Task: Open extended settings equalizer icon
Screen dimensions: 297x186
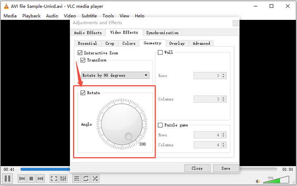Action: 63,179
